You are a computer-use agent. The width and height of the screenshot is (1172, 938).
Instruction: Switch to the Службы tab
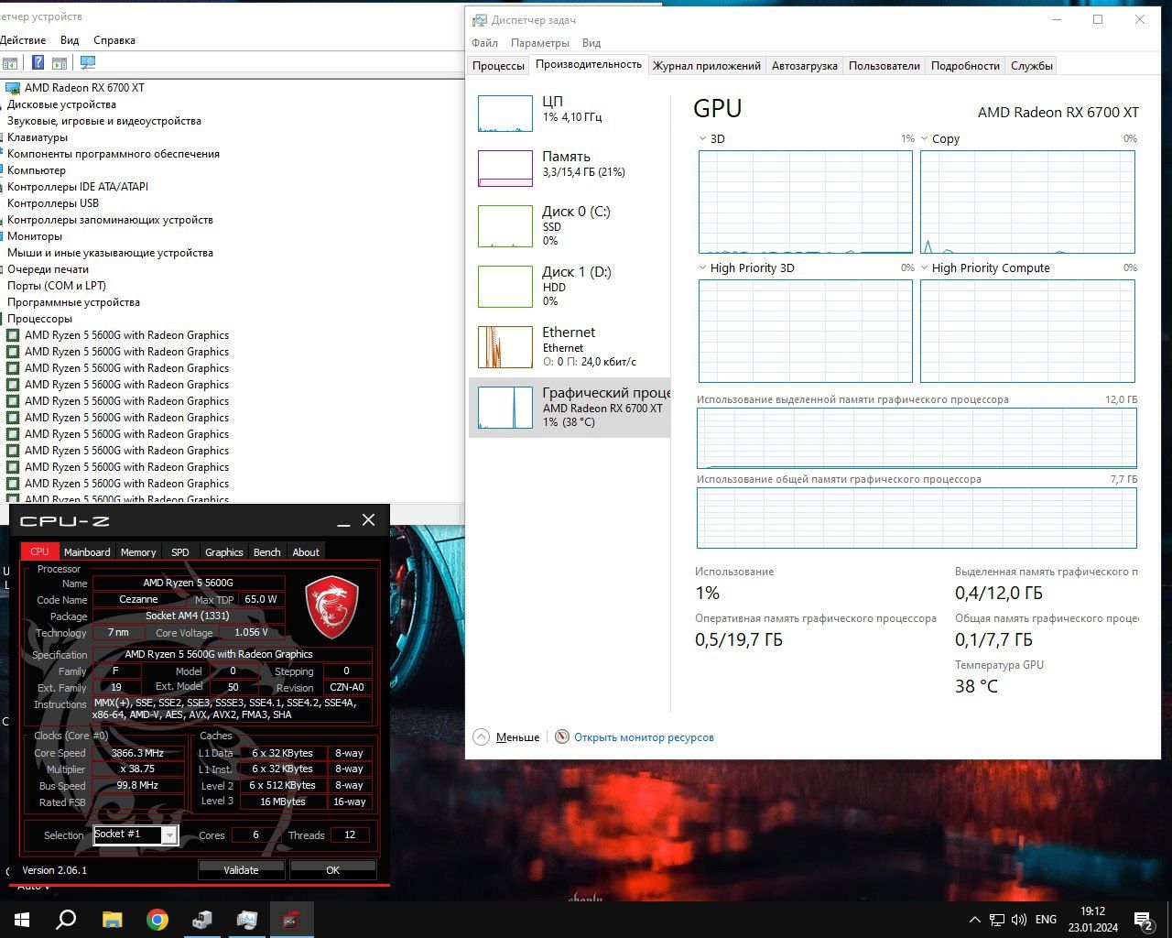pos(1031,66)
